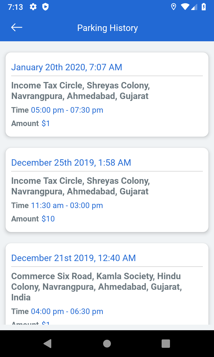This screenshot has width=214, height=357.
Task: Tap the settings gear in status bar
Action: click(x=33, y=7)
